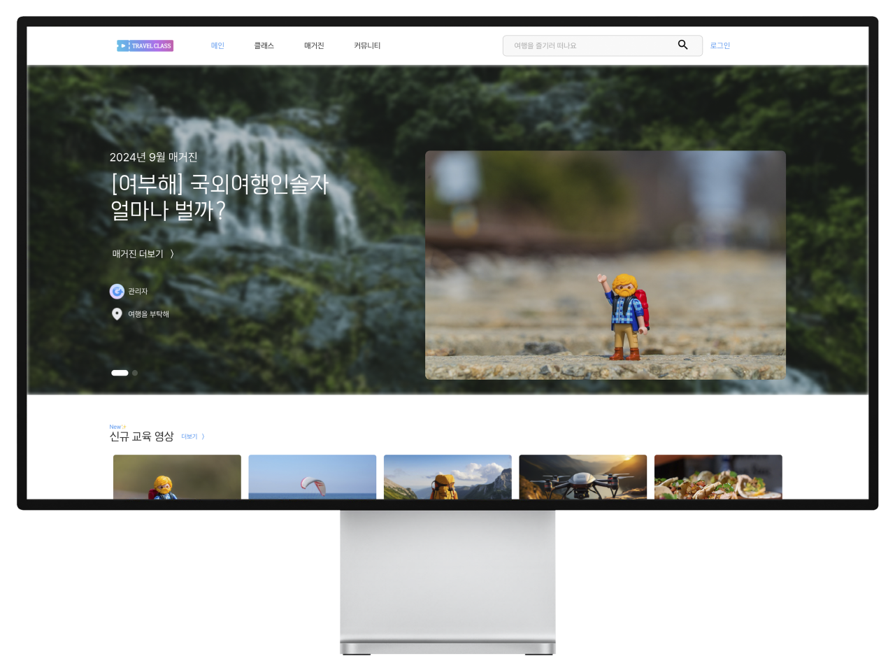895x668 pixels.
Task: Open the drone video thumbnail
Action: [x=582, y=477]
